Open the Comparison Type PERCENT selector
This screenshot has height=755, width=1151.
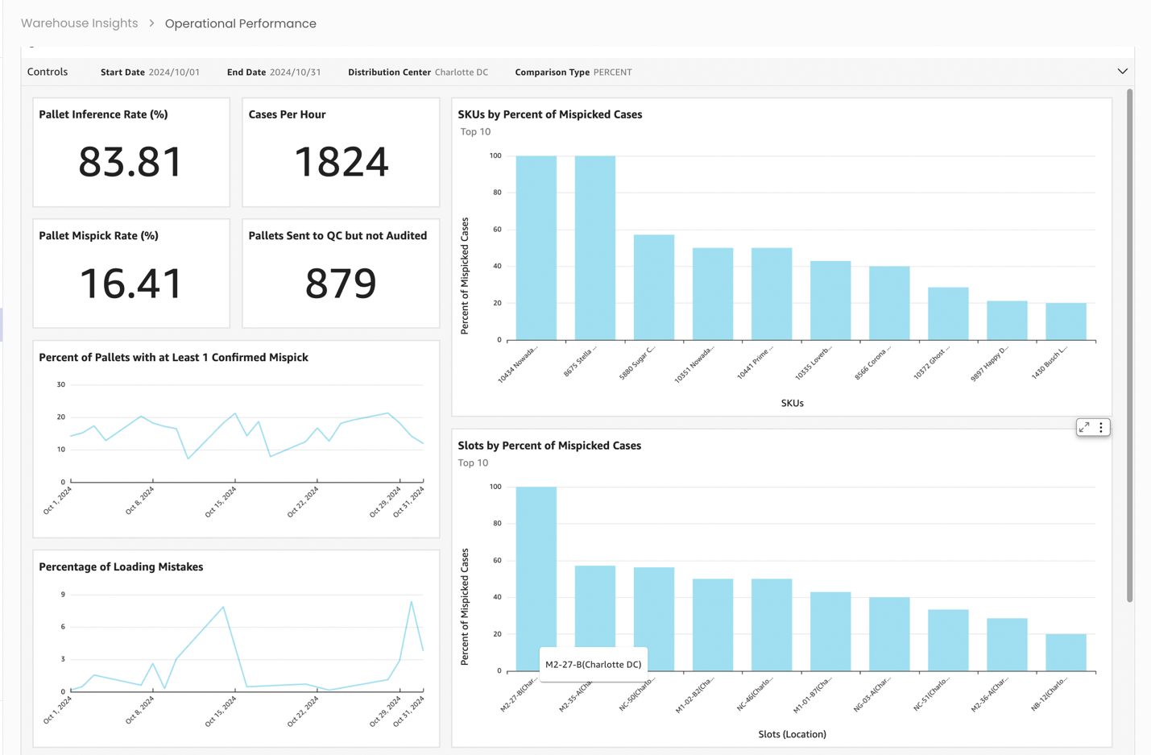click(x=573, y=72)
